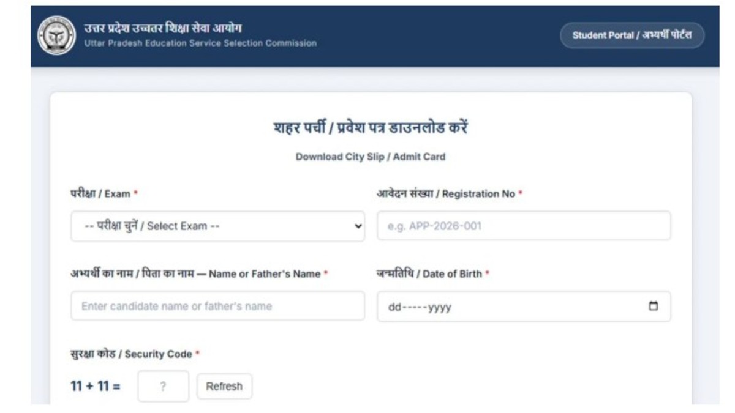Click the Date of Birth label

[x=432, y=274]
